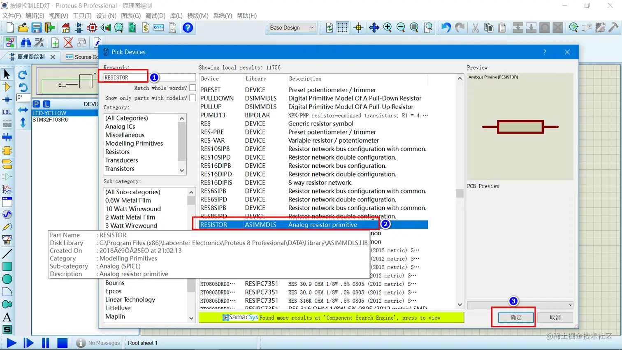Screen dimensions: 622x350
Task: Play the simulation
Action: pos(12,343)
